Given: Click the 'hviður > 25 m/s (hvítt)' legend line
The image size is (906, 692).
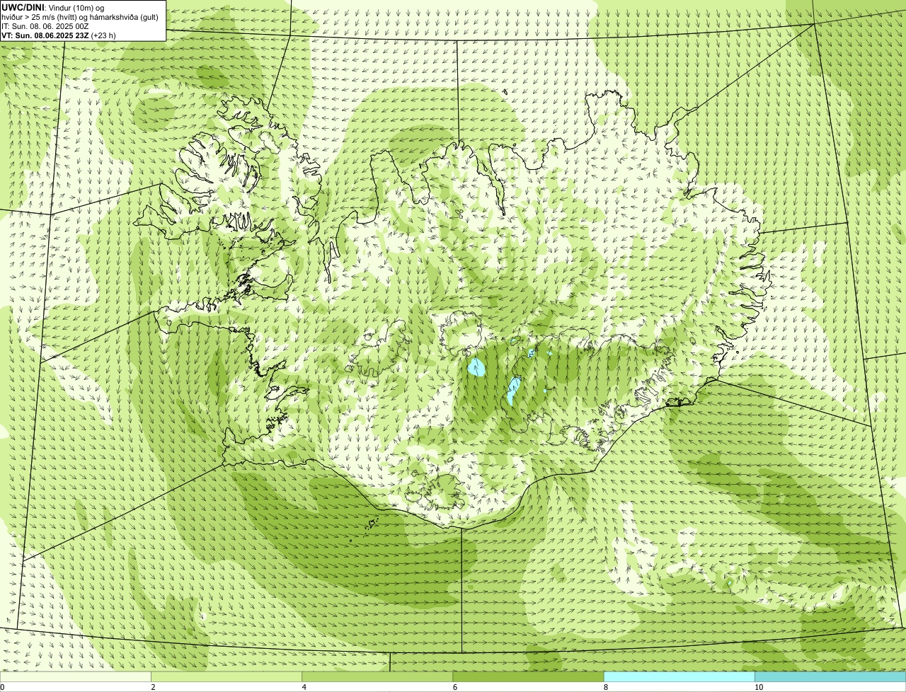Looking at the screenshot, I should point(80,16).
